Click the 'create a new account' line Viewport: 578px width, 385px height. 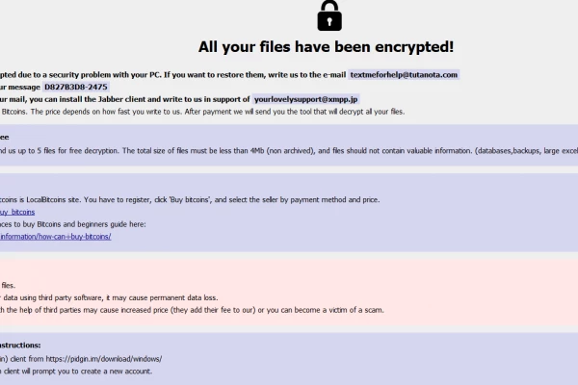[76, 371]
